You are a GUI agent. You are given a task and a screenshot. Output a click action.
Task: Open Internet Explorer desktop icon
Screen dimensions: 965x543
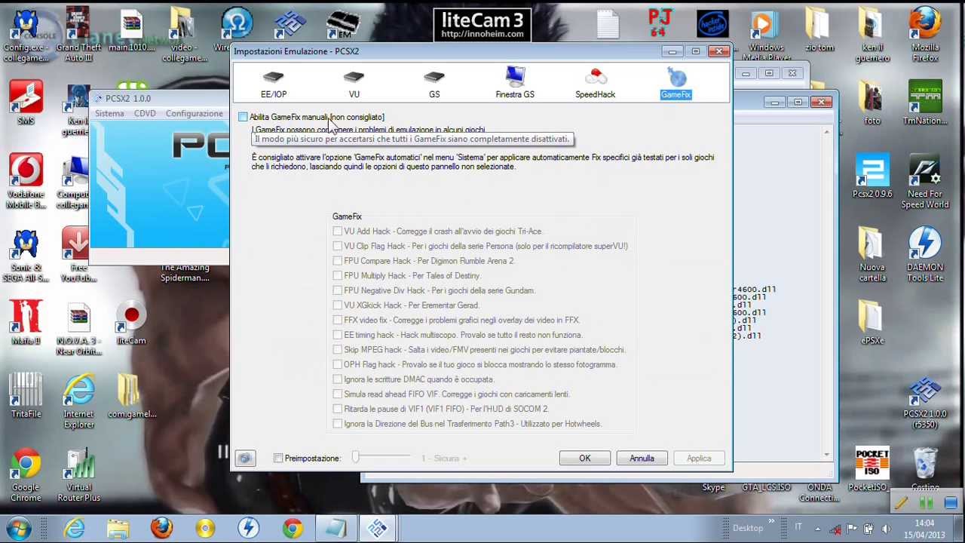tap(78, 402)
